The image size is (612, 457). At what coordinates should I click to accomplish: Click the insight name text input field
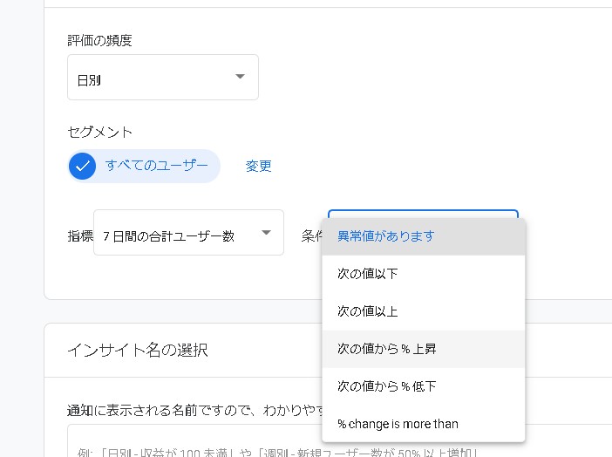pos(192,443)
